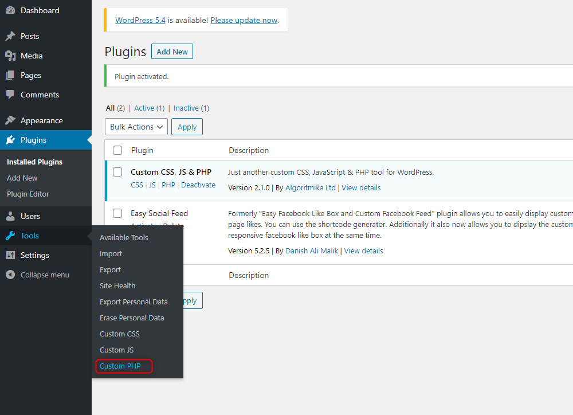Tick the select-all checkbox in table header

(117, 150)
